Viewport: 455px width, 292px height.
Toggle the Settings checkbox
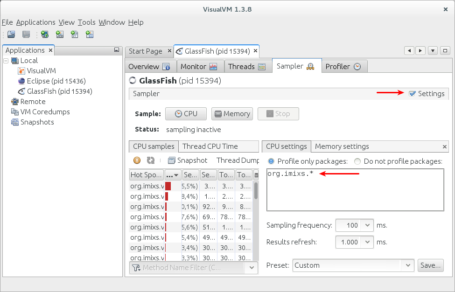point(412,94)
